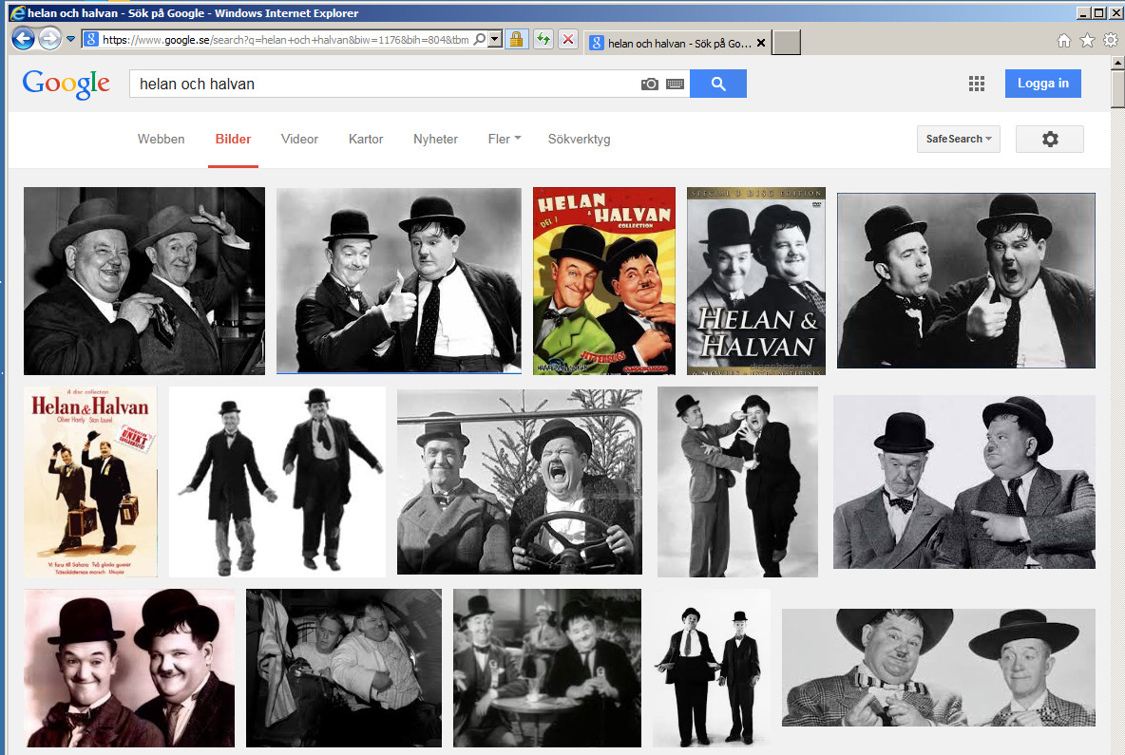Expand the Fler dropdown menu
1125x755 pixels.
coord(505,139)
